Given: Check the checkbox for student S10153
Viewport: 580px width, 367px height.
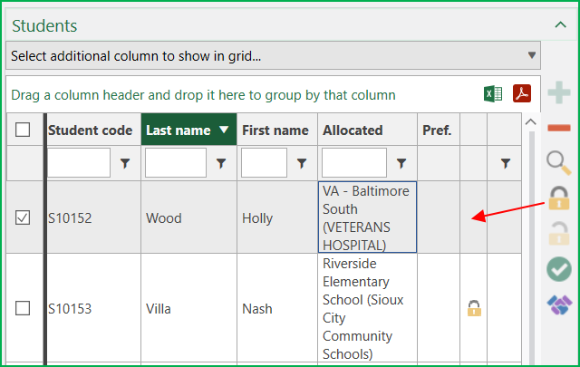Looking at the screenshot, I should [x=23, y=308].
